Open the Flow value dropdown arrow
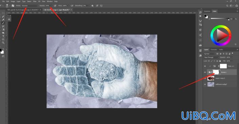This screenshot has width=239, height=124. tap(68, 6)
